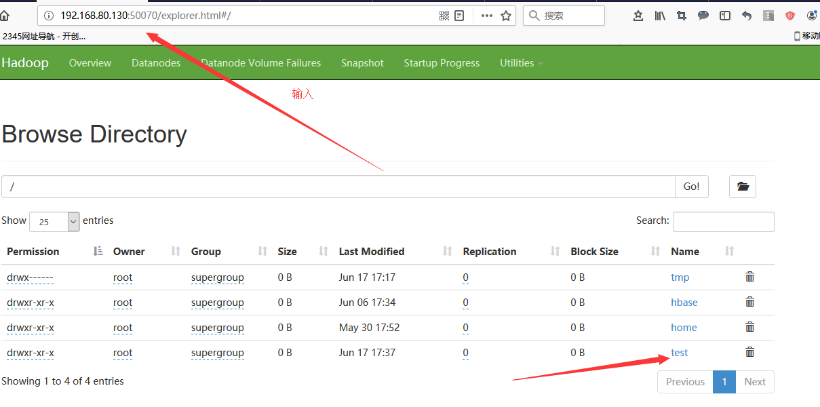Expand the Utilities dropdown menu

click(x=521, y=63)
